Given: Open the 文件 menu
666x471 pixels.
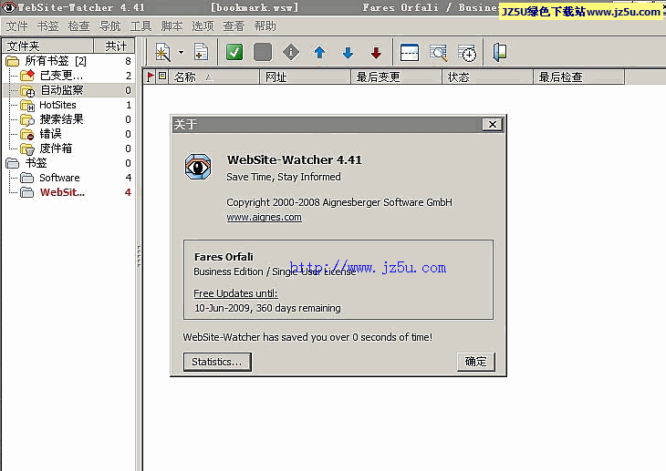Looking at the screenshot, I should 17,26.
